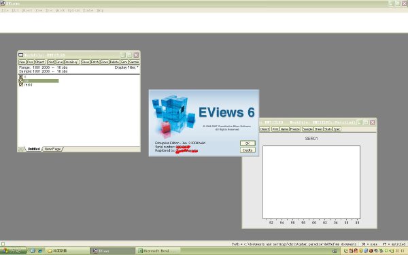Click the Workfile window title icon
The width and height of the screenshot is (408, 255).
20,55
